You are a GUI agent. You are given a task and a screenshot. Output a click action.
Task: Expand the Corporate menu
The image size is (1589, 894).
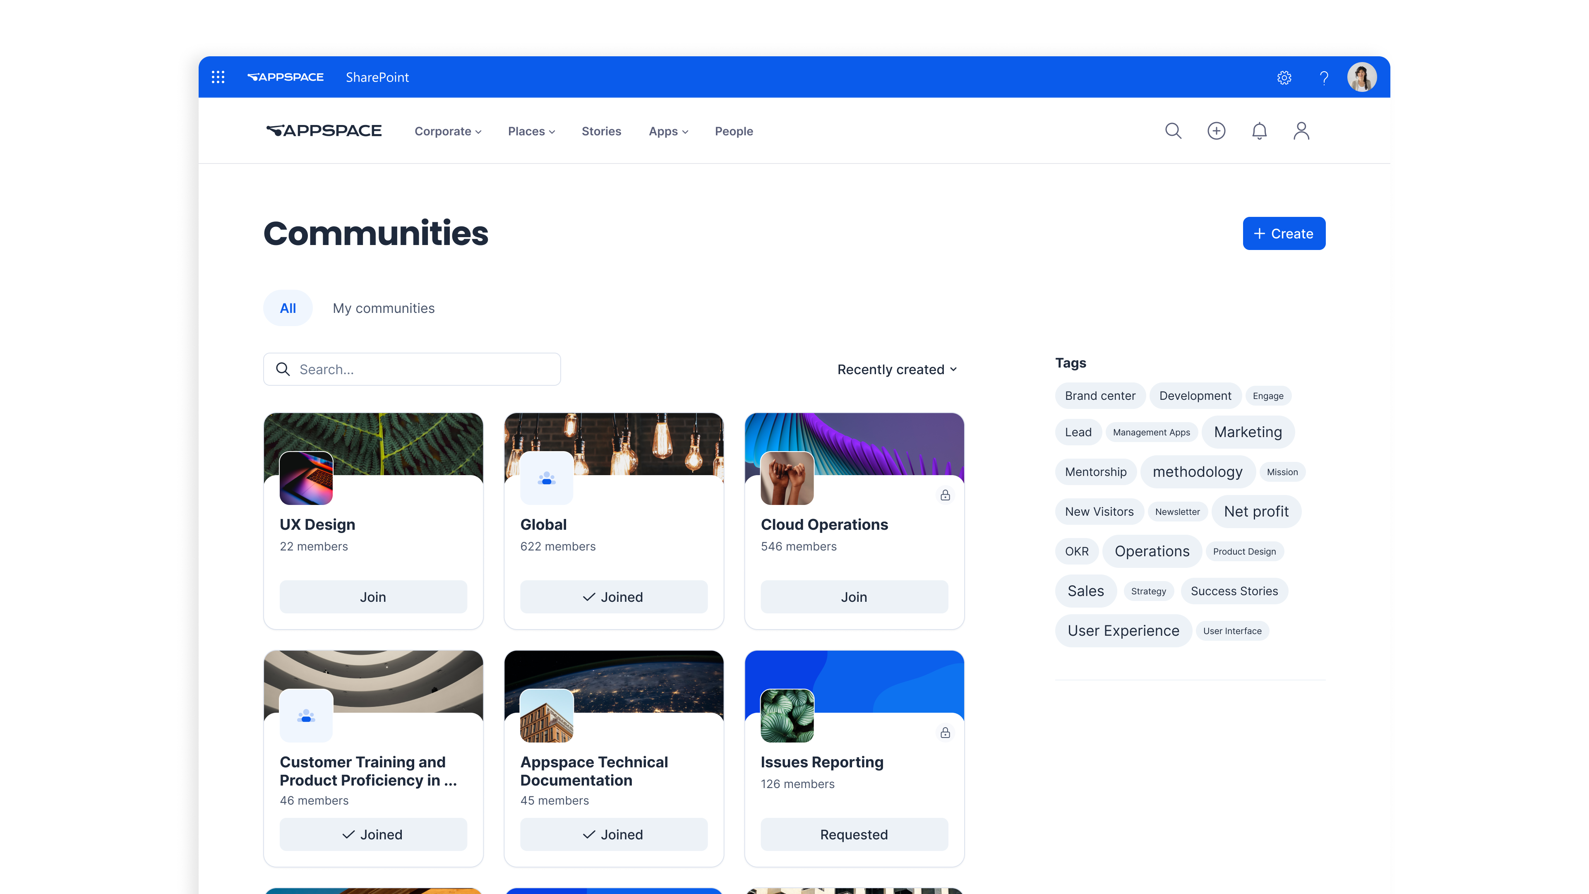[448, 132]
